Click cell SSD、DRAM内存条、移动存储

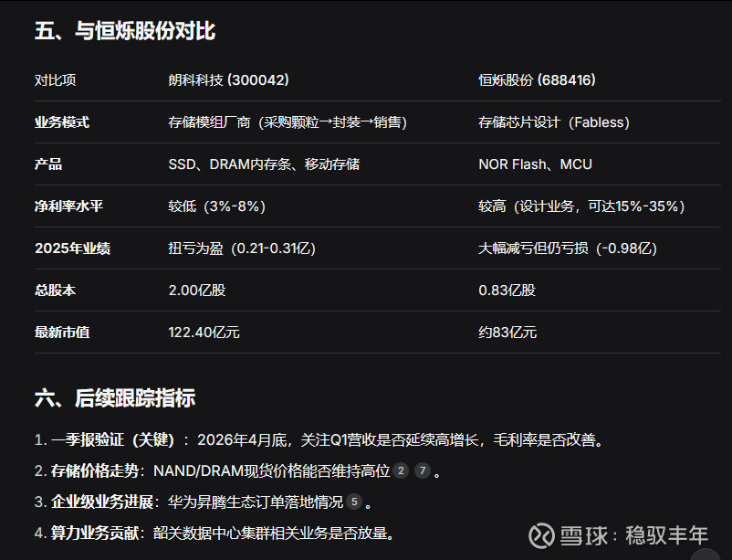[264, 164]
